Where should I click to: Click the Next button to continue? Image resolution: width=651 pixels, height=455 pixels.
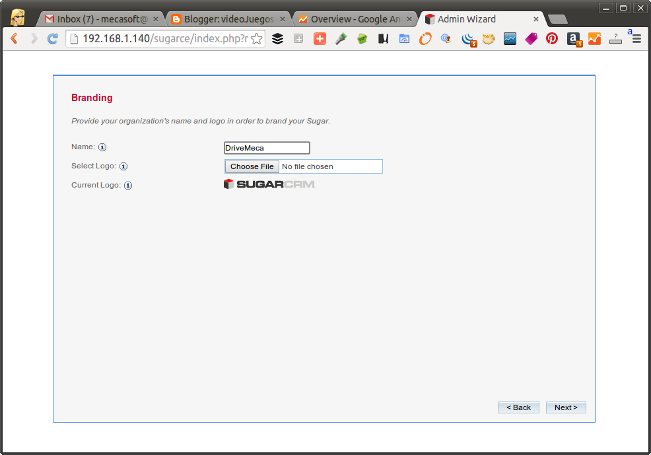(566, 407)
